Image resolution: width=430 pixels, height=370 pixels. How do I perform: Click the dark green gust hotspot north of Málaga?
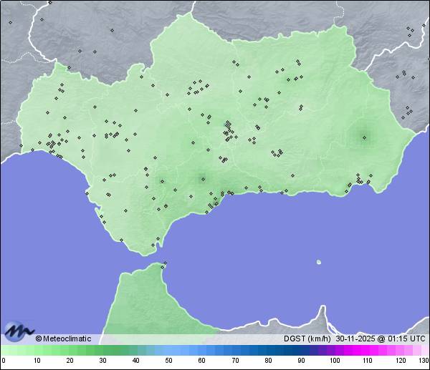pos(202,177)
